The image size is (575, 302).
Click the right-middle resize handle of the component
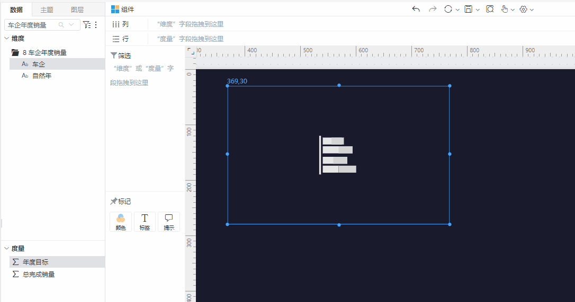click(x=450, y=154)
